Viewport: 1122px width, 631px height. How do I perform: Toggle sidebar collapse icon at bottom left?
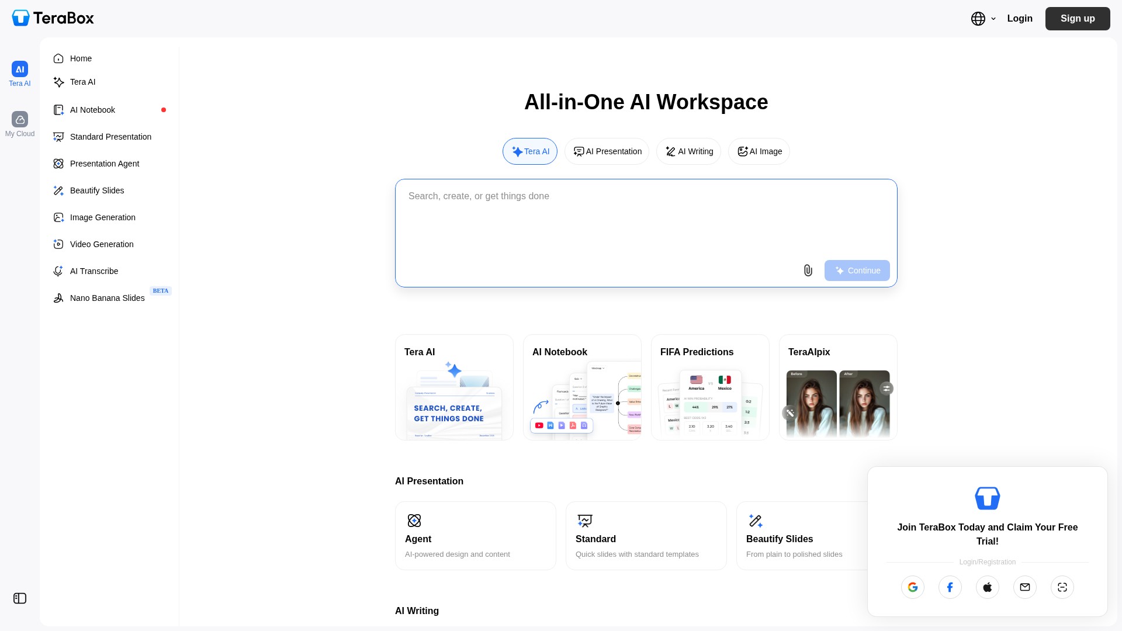tap(20, 598)
